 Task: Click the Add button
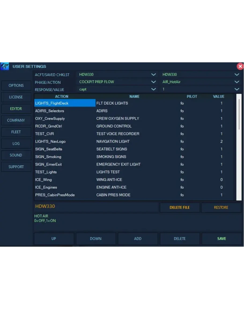point(138,239)
